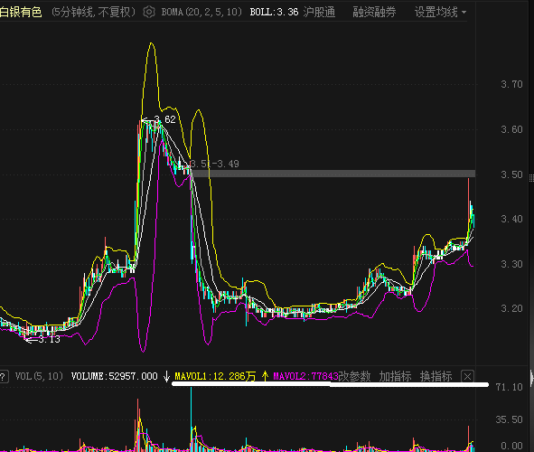Click 加指标 to add indicator
Image resolution: width=534 pixels, height=452 pixels.
point(395,376)
